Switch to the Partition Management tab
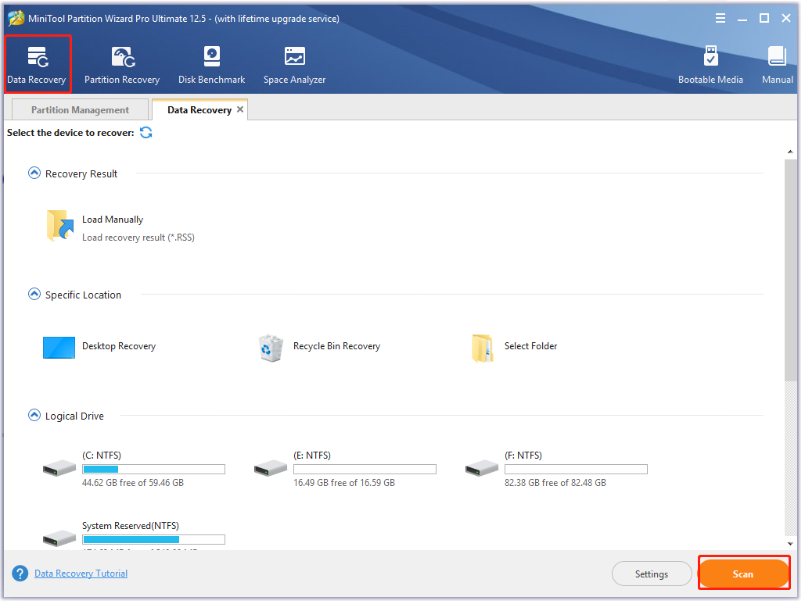Image resolution: width=805 pixels, height=604 pixels. pos(80,109)
